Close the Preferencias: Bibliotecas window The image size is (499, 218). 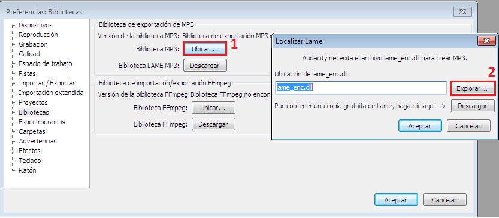click(462, 12)
